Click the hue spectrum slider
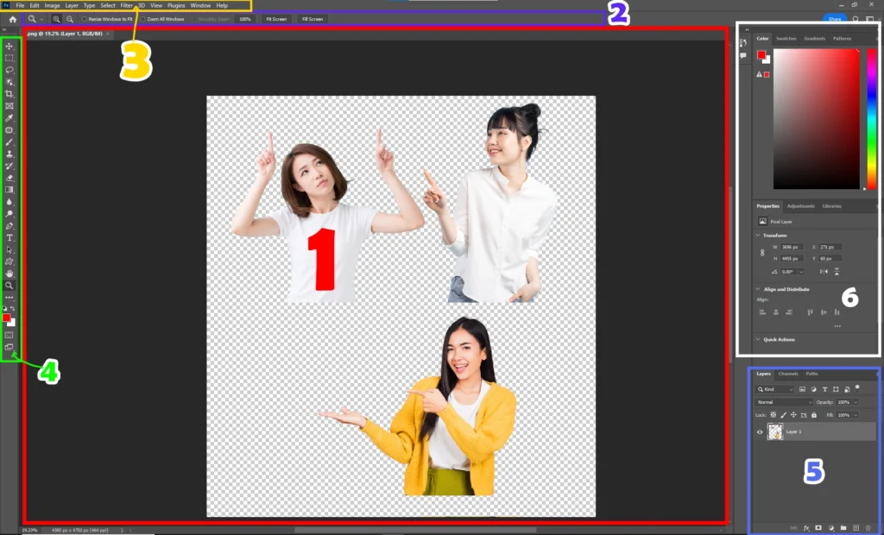This screenshot has height=535, width=884. (x=872, y=118)
